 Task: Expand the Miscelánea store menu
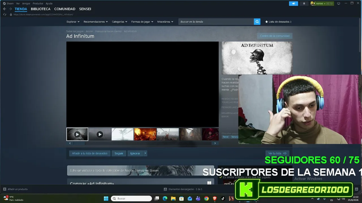[165, 22]
